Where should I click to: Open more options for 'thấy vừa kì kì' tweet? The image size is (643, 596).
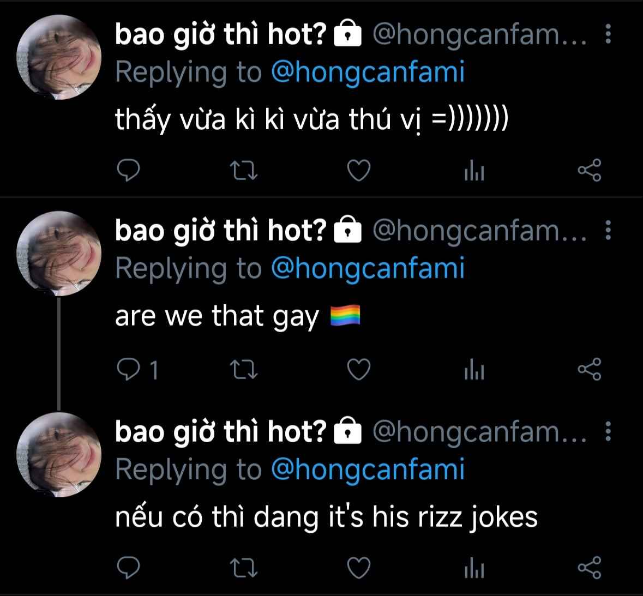pyautogui.click(x=608, y=34)
